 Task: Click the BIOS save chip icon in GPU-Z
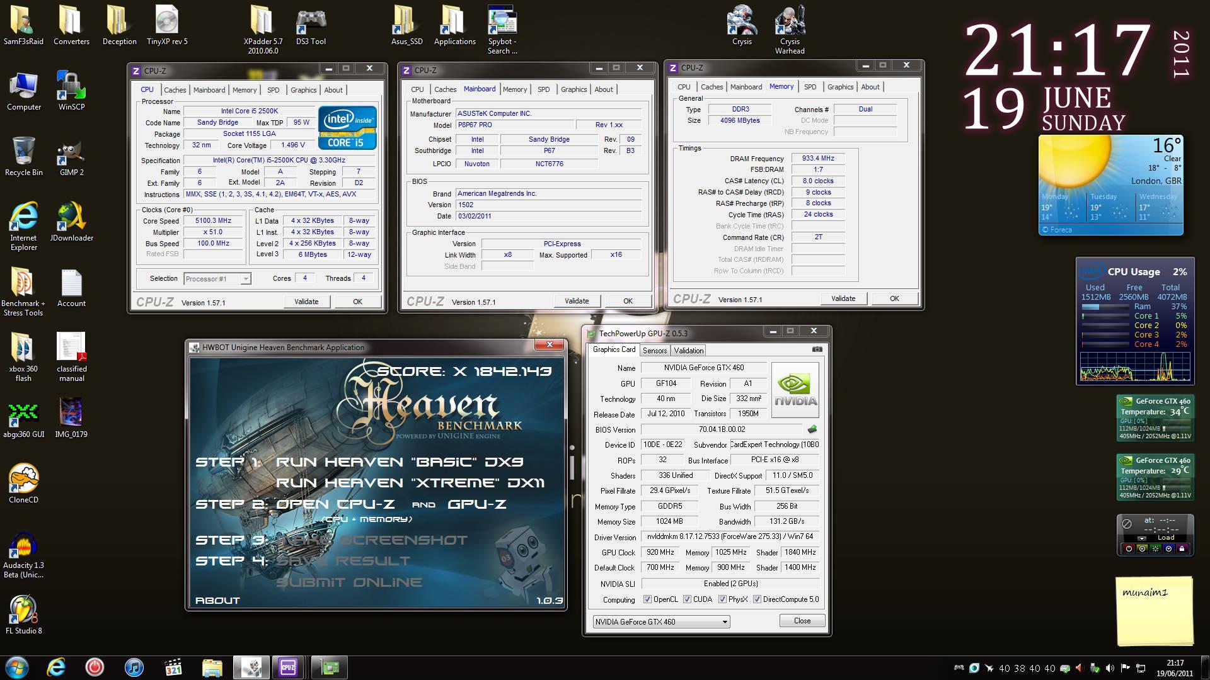(x=812, y=429)
